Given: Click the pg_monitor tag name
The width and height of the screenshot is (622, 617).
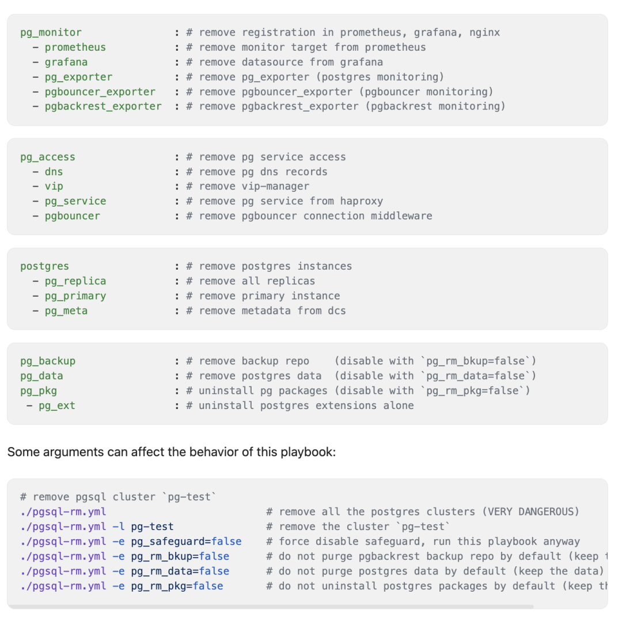Looking at the screenshot, I should click(51, 32).
